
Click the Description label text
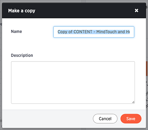pos(22,55)
